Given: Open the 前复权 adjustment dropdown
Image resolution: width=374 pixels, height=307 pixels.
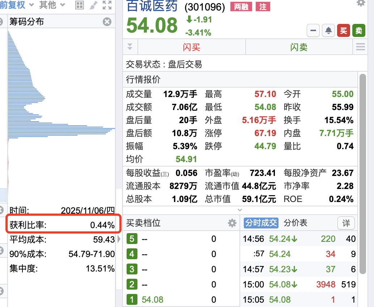Looking at the screenshot, I should coord(17,5).
